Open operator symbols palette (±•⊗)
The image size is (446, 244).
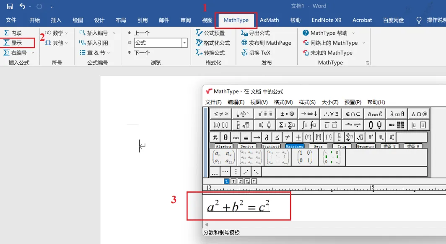pyautogui.click(x=287, y=114)
